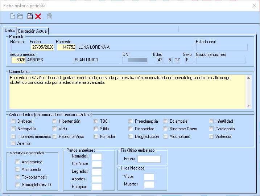
Task: Click the APROSS PLAN UNICO insurance field
Action: click(x=73, y=60)
